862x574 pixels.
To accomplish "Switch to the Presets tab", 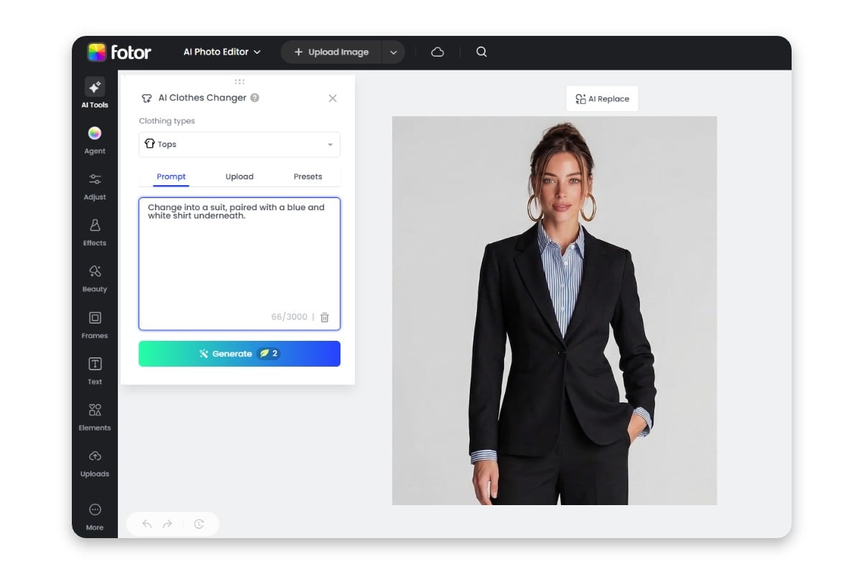I will (x=307, y=176).
